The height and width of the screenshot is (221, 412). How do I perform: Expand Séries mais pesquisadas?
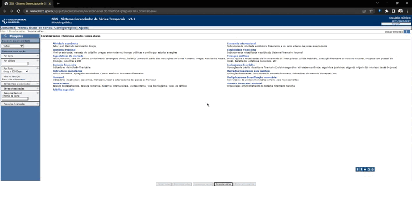(x=20, y=84)
